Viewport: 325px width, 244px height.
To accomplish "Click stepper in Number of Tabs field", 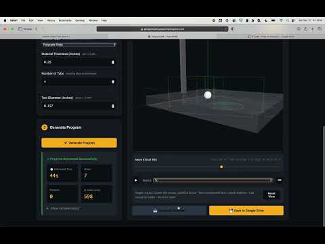I will pyautogui.click(x=113, y=82).
